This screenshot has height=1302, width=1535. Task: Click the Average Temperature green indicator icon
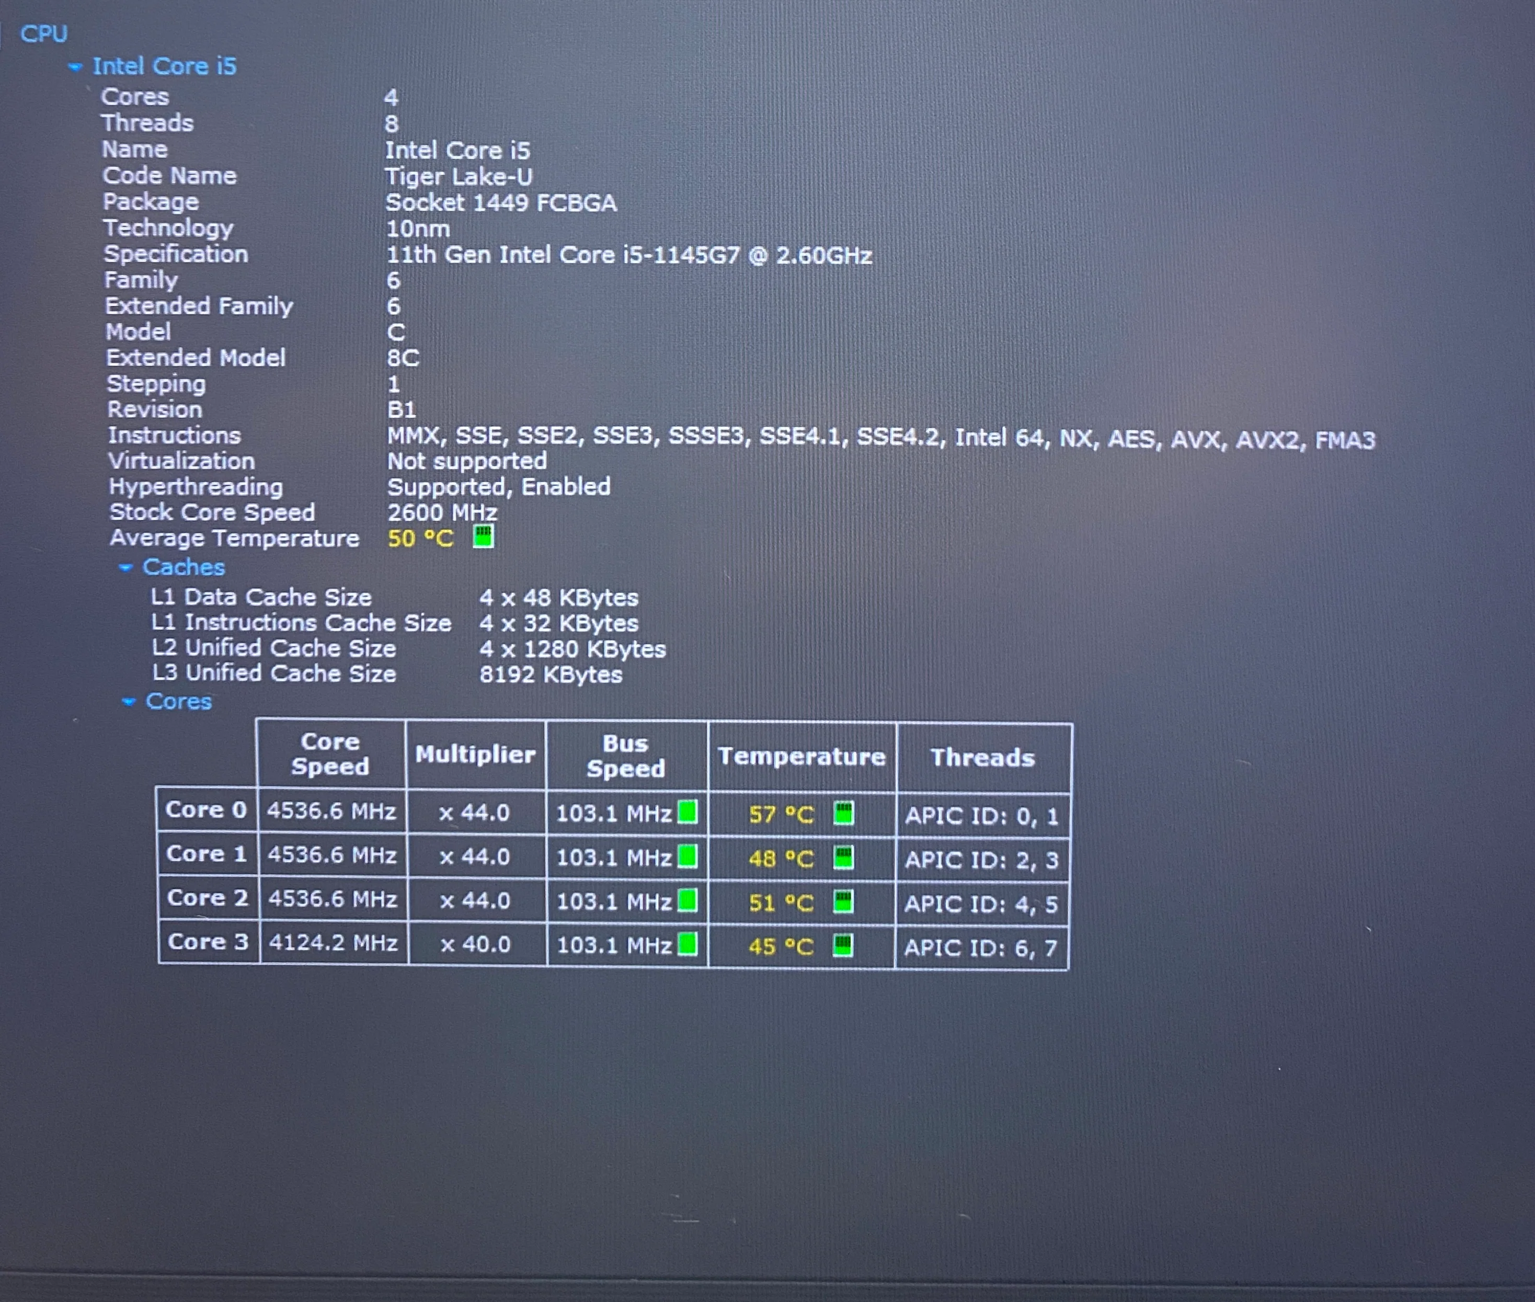(x=484, y=536)
